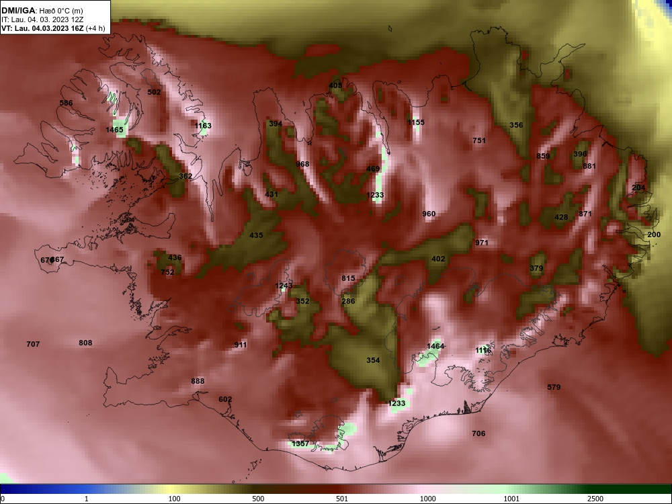Click the 1001 tick on the color scale
Screen dimensions: 672x504
pos(511,499)
